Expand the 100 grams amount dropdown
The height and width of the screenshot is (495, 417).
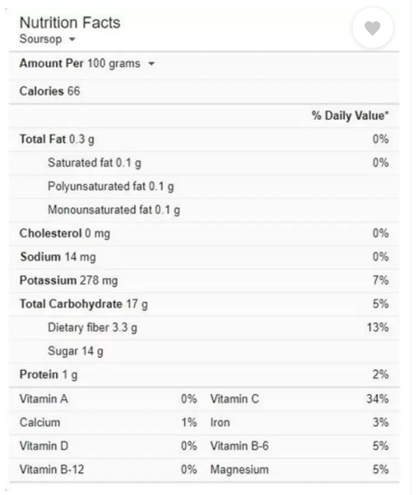pos(151,64)
